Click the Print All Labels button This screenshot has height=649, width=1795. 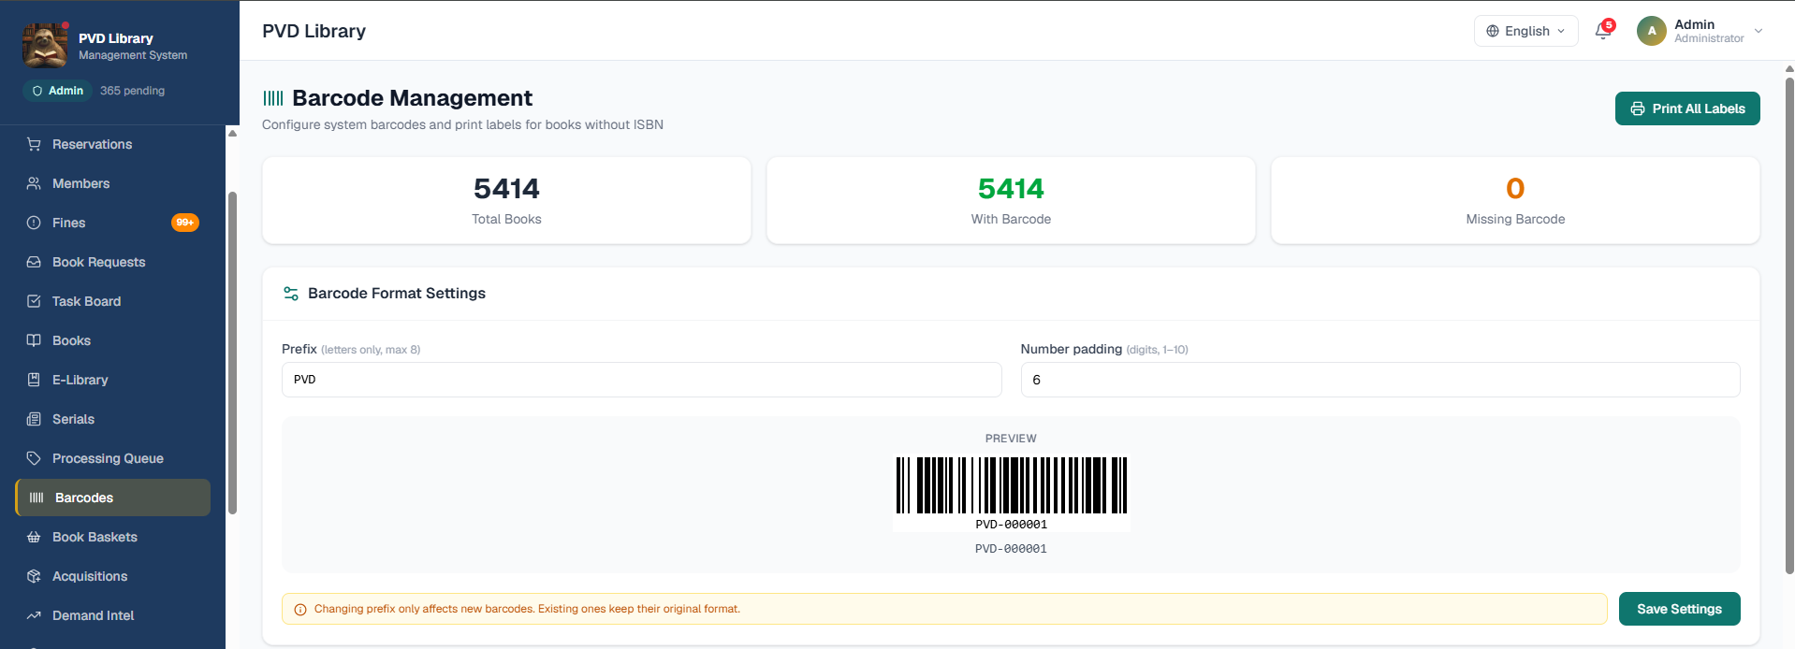click(1687, 108)
